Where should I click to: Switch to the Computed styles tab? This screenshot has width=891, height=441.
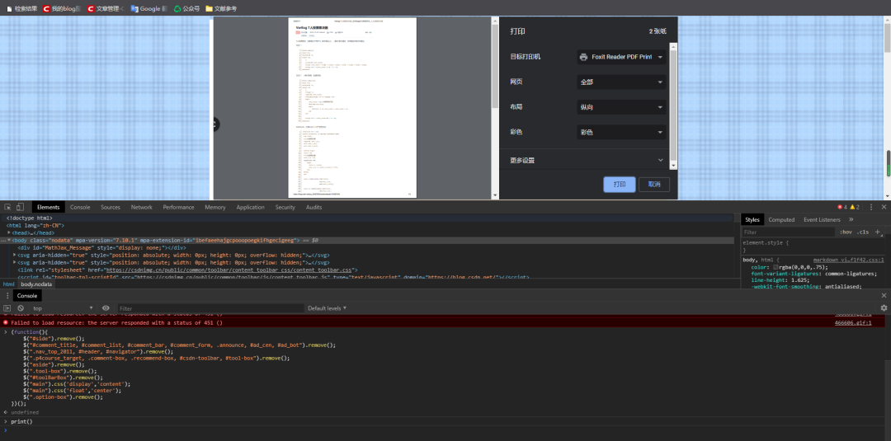781,220
